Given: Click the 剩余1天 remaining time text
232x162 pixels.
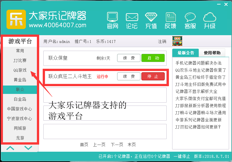Looking at the screenshot, I should (103, 58).
